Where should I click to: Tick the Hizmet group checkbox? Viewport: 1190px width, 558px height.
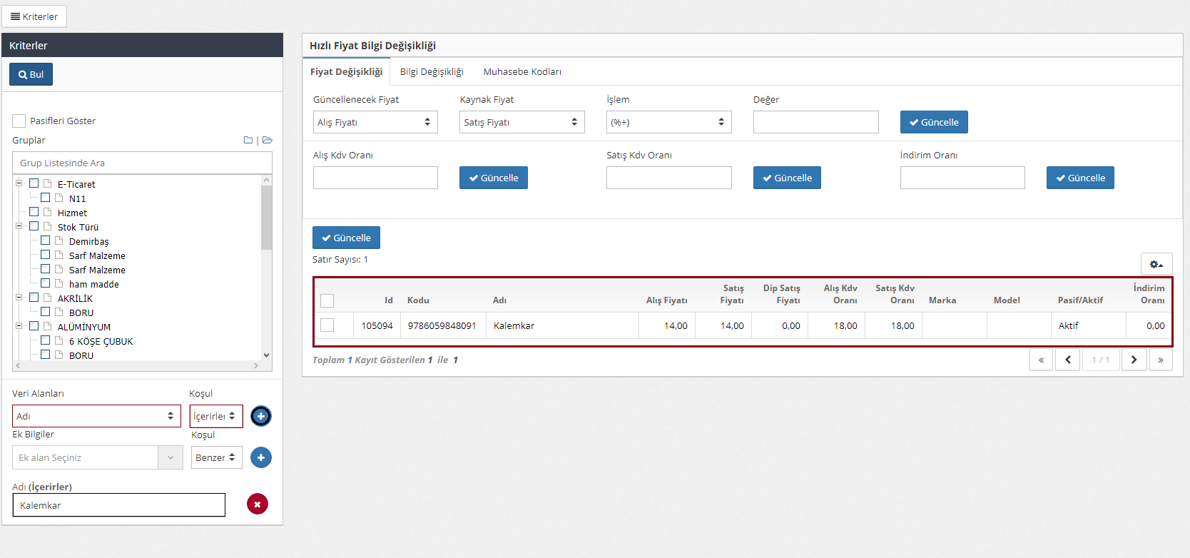click(x=34, y=212)
